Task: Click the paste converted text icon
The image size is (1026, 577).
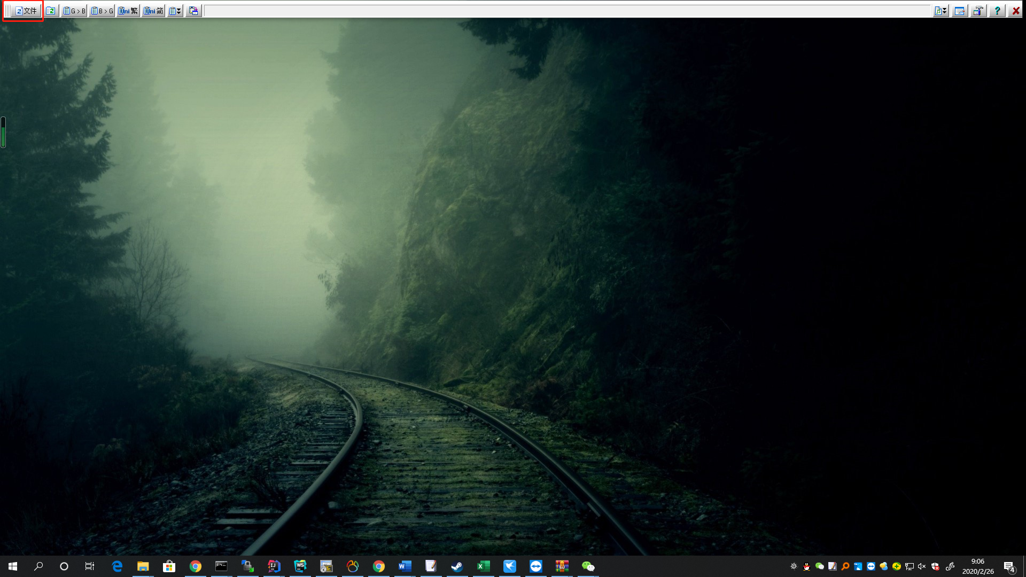Action: click(193, 11)
